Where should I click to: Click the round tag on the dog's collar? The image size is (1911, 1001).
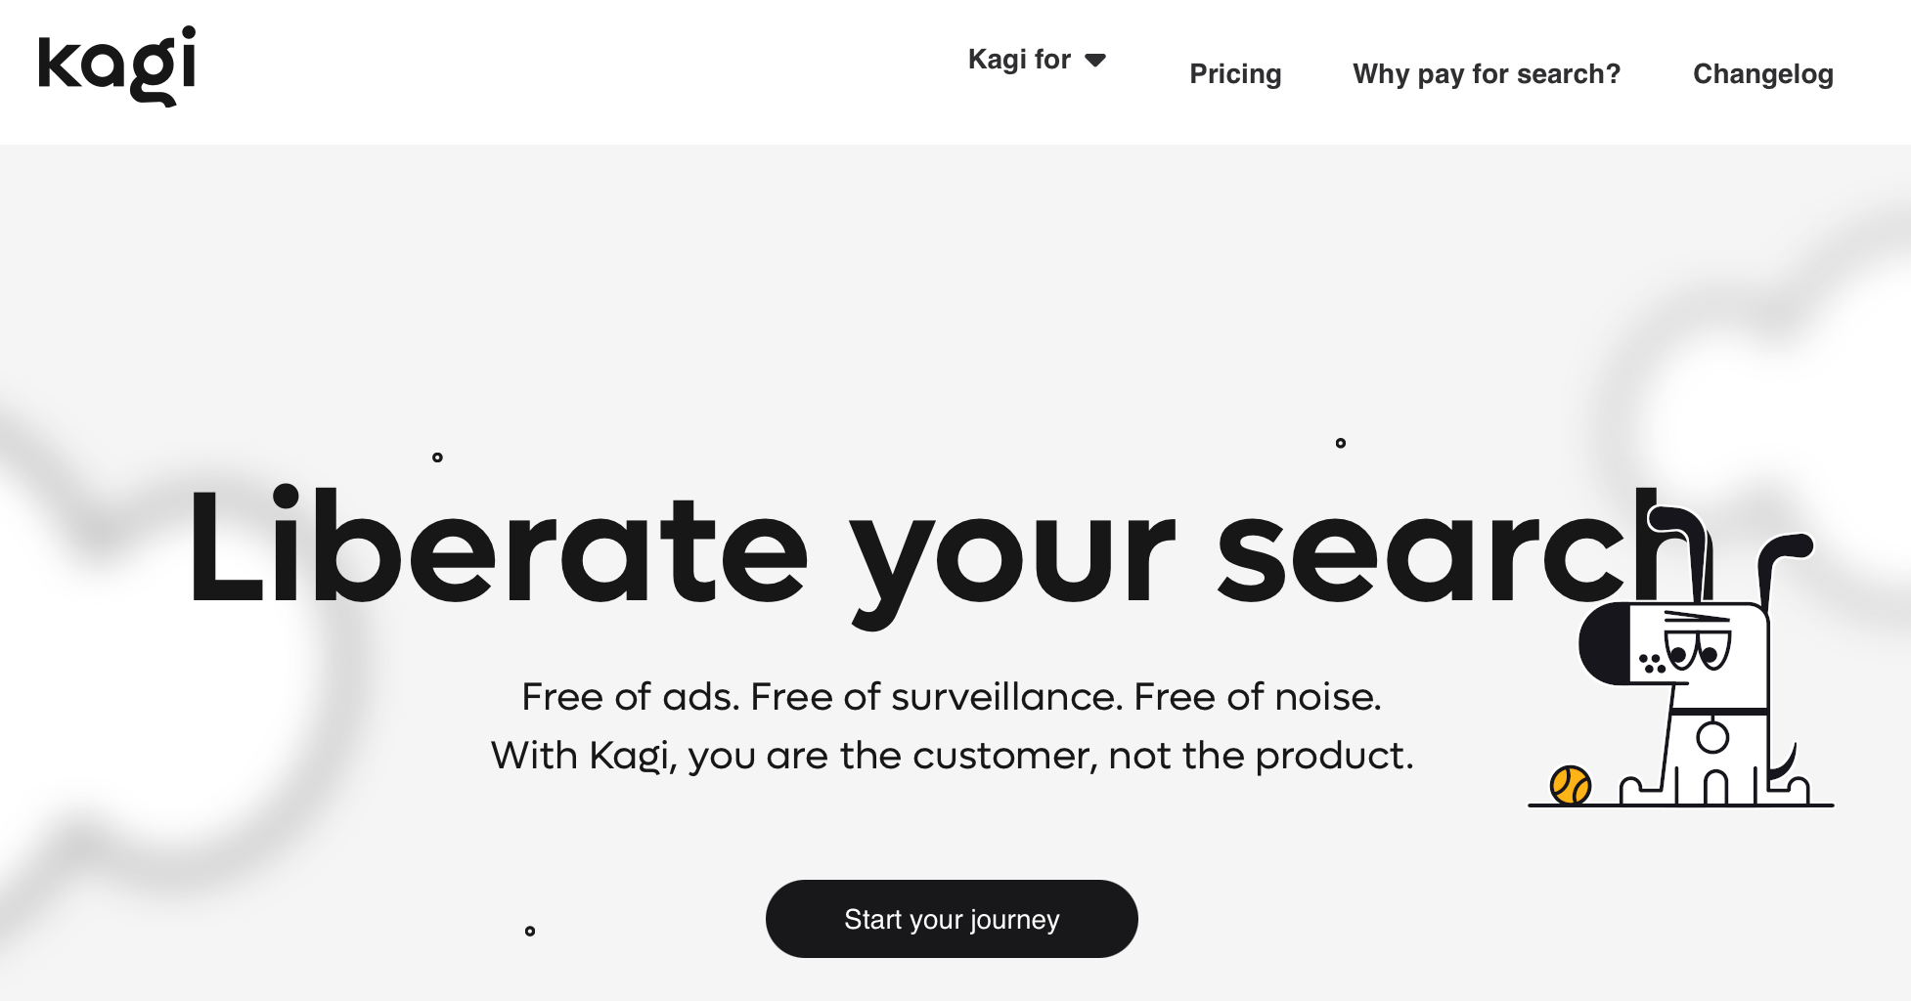(x=1712, y=737)
